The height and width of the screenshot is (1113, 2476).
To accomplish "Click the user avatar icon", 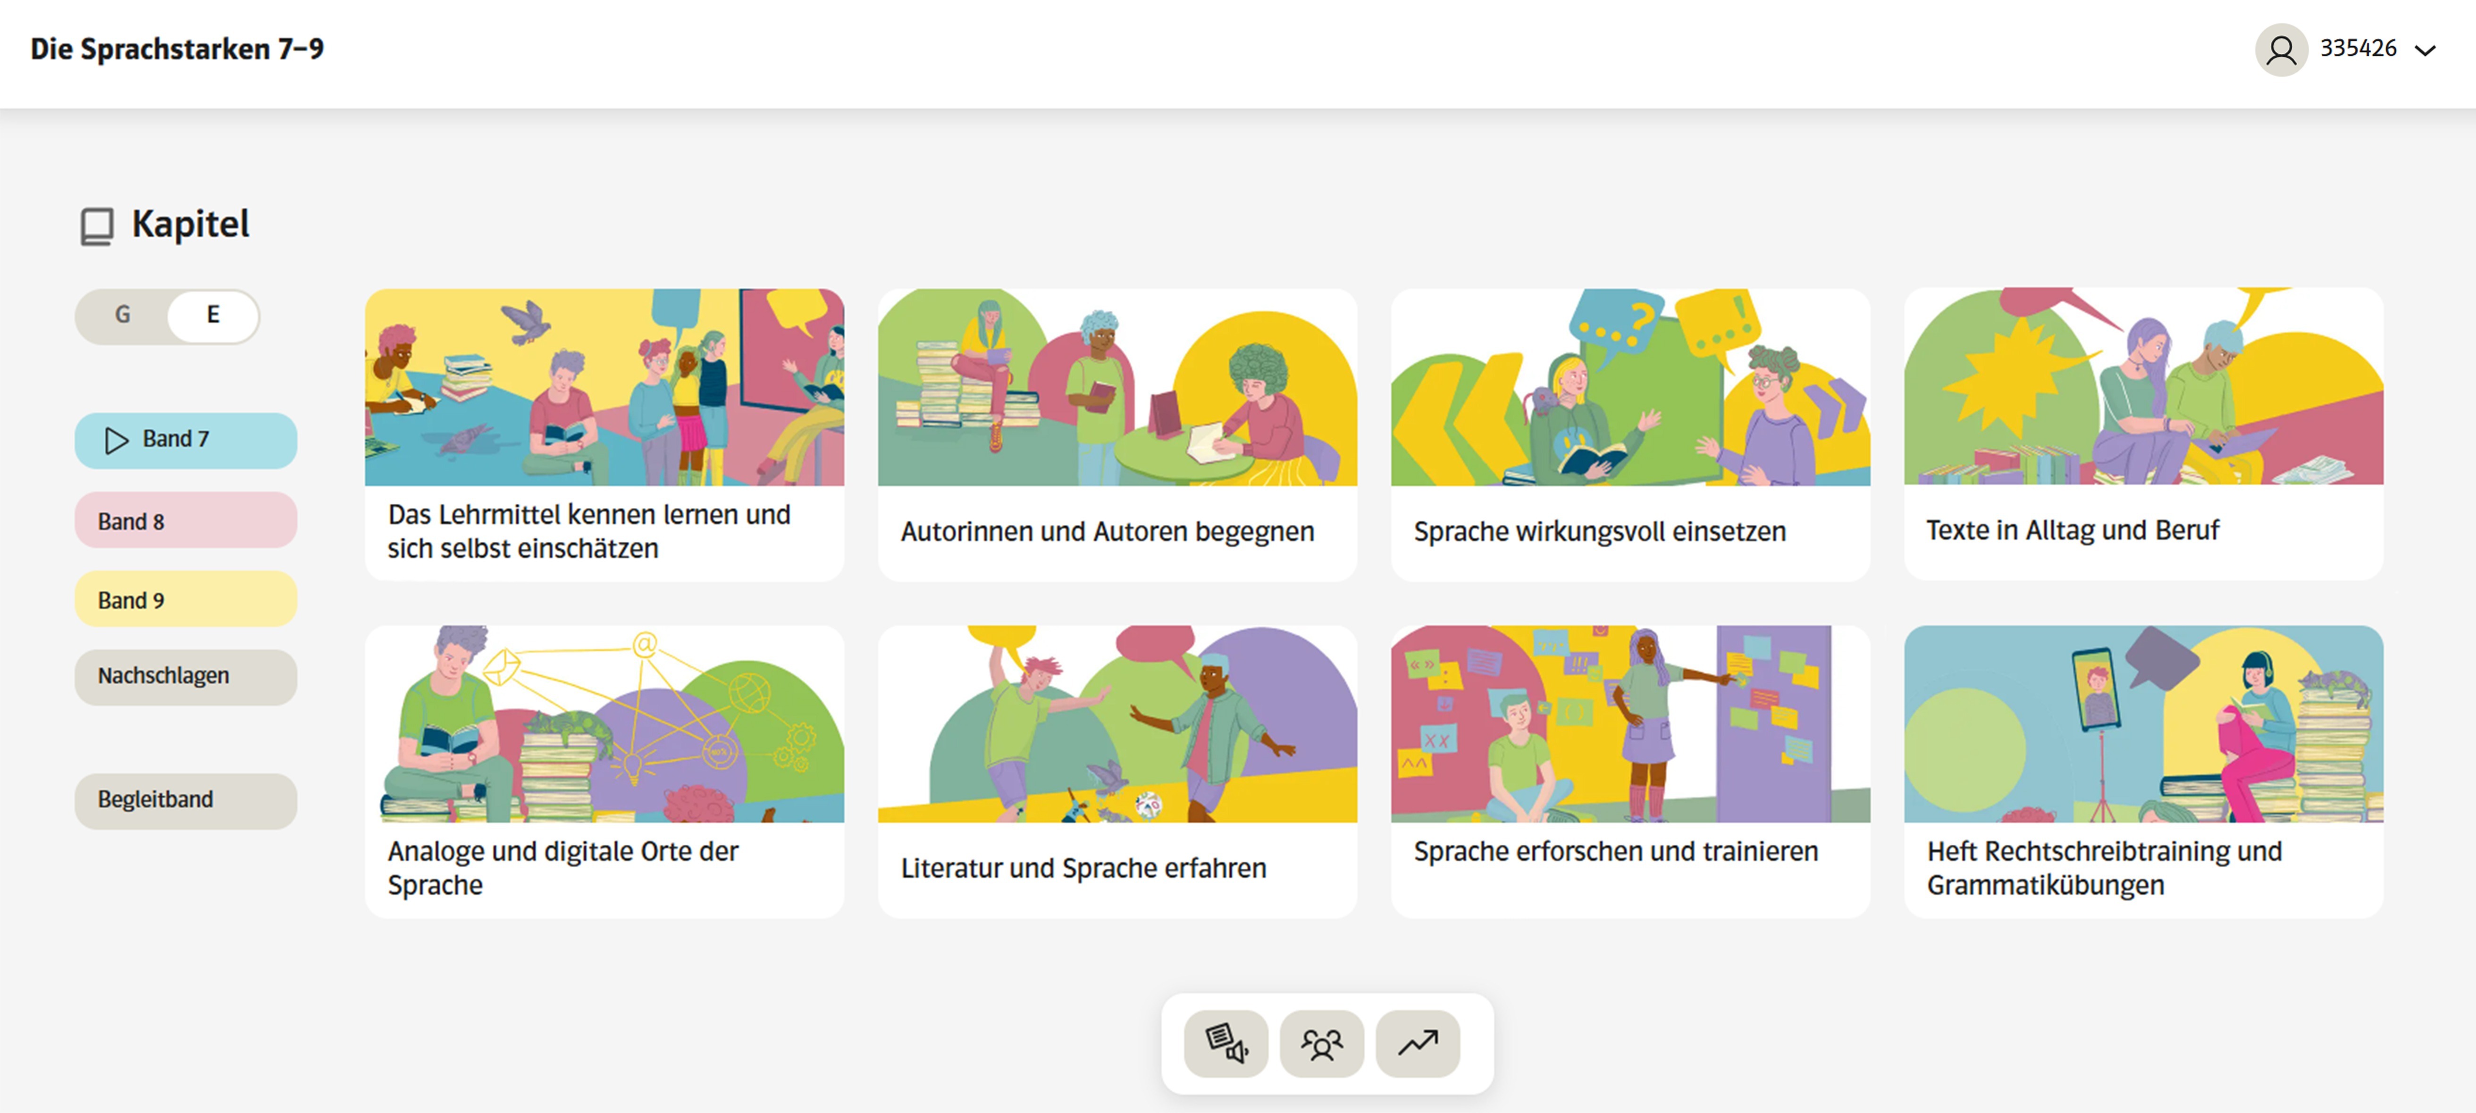I will (x=2281, y=50).
